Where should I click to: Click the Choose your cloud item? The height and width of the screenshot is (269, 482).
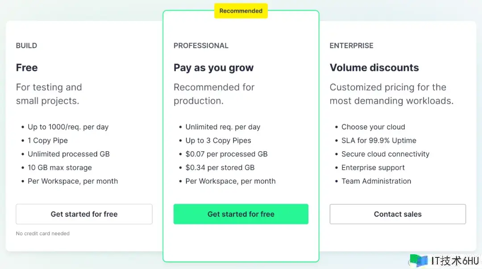click(x=373, y=127)
